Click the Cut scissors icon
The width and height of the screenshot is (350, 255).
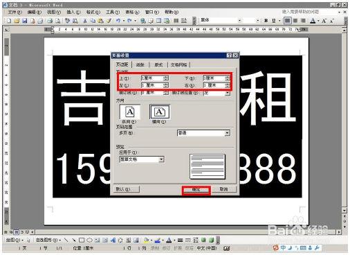point(85,21)
